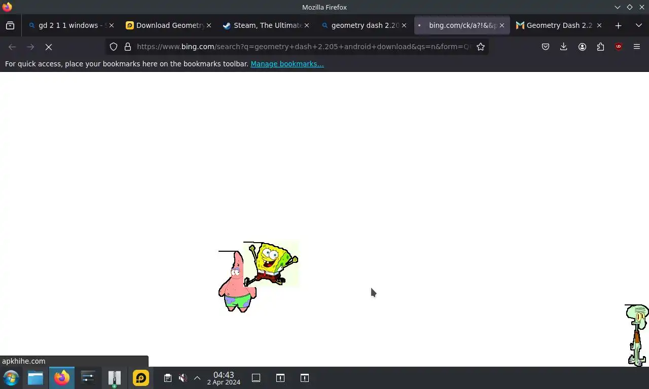This screenshot has height=389, width=649.
Task: Open the first notification alert icon
Action: 280,378
